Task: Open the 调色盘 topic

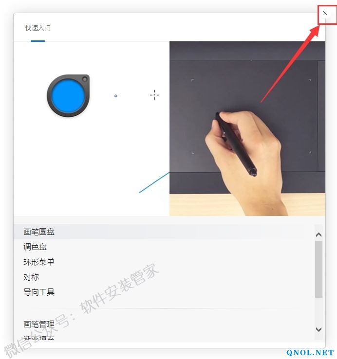Action: pyautogui.click(x=35, y=247)
